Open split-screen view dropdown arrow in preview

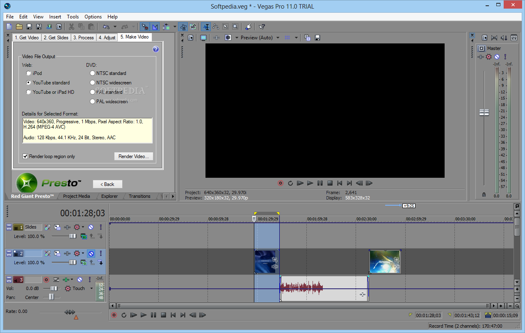click(x=236, y=38)
